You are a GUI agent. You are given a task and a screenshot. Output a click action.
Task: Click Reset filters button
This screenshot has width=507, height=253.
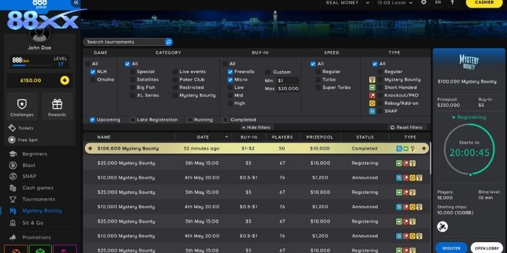tap(406, 128)
